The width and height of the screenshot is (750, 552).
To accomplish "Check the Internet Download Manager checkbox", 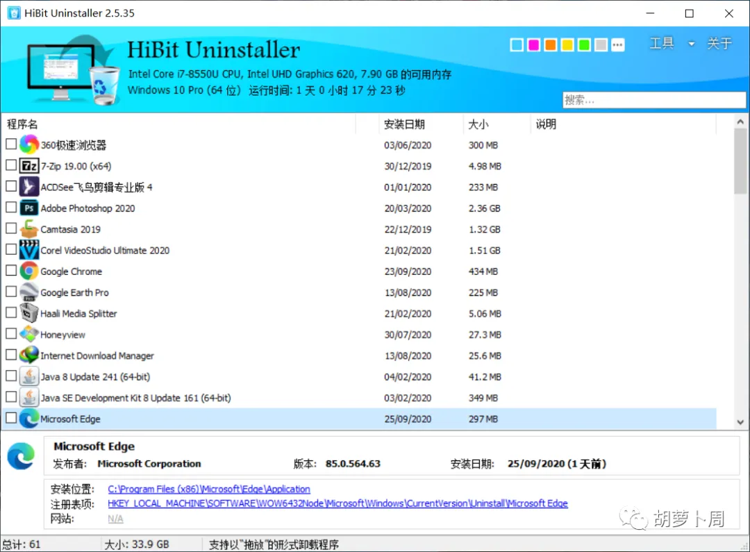I will pyautogui.click(x=11, y=354).
